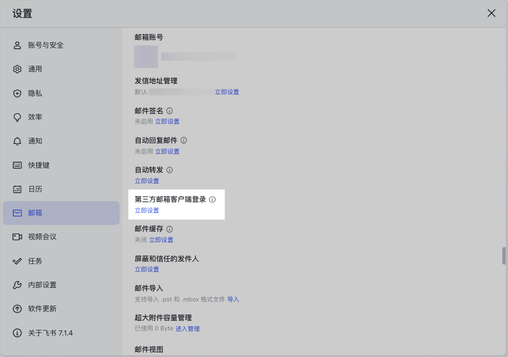The width and height of the screenshot is (508, 357).
Task: Open 软件更新 section
Action: 61,309
